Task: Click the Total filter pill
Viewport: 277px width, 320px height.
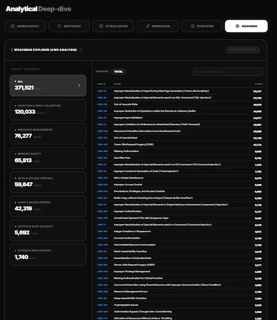Action: click(x=118, y=72)
